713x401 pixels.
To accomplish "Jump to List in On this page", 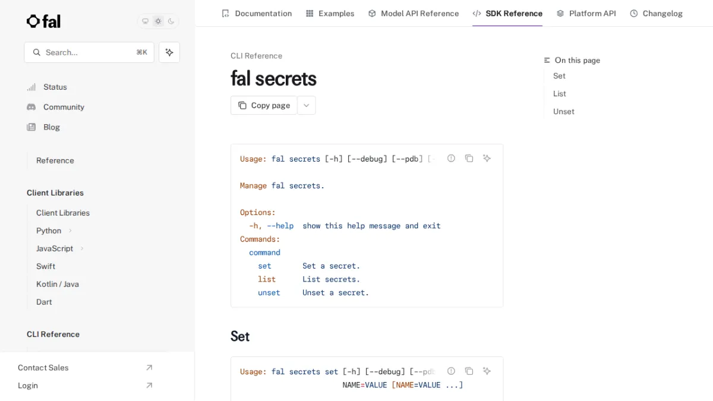I will click(560, 94).
